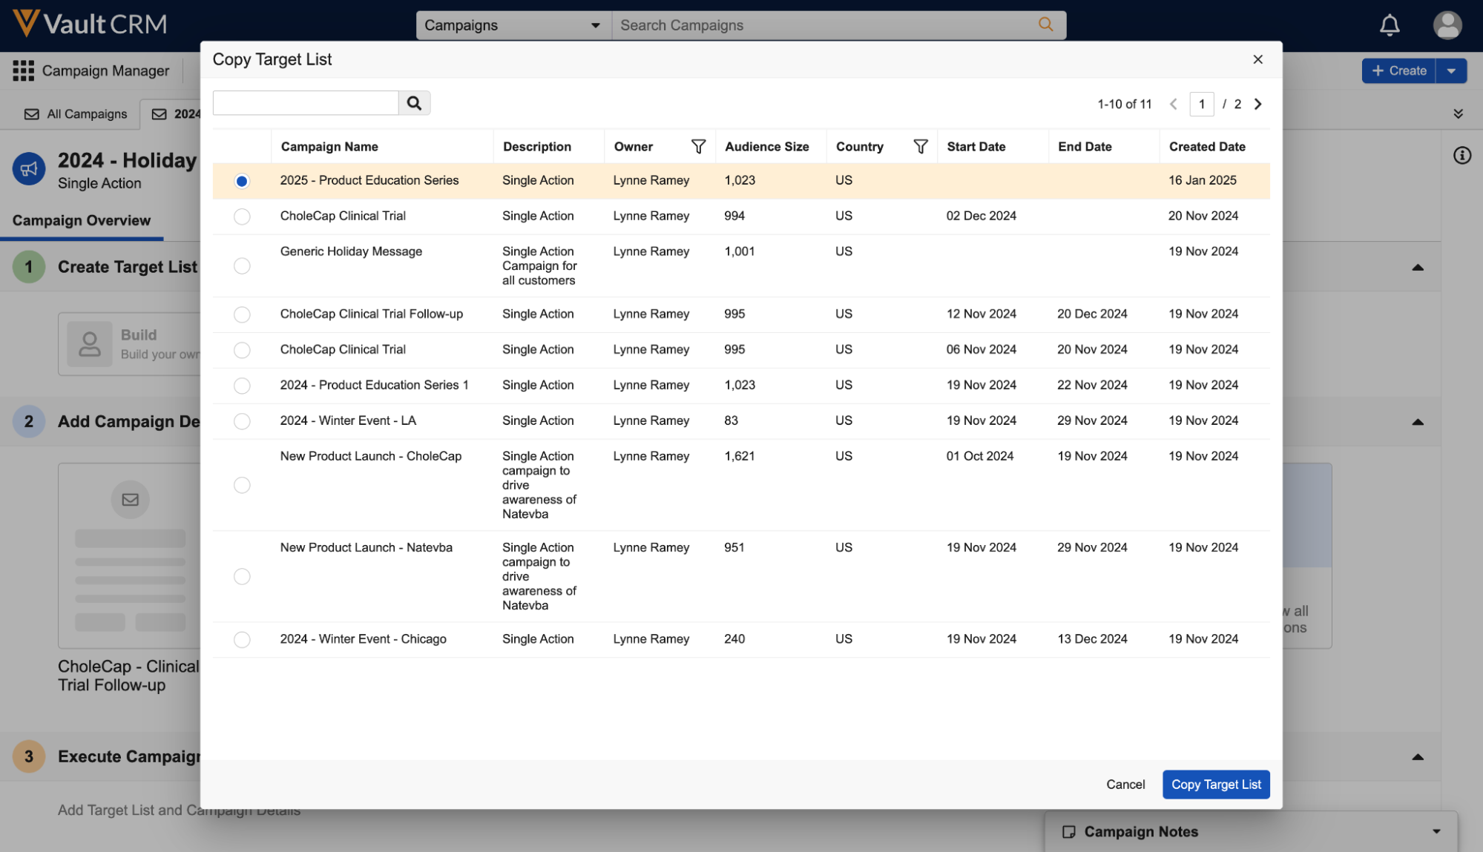Click the target list search field
This screenshot has width=1483, height=852.
coord(306,103)
